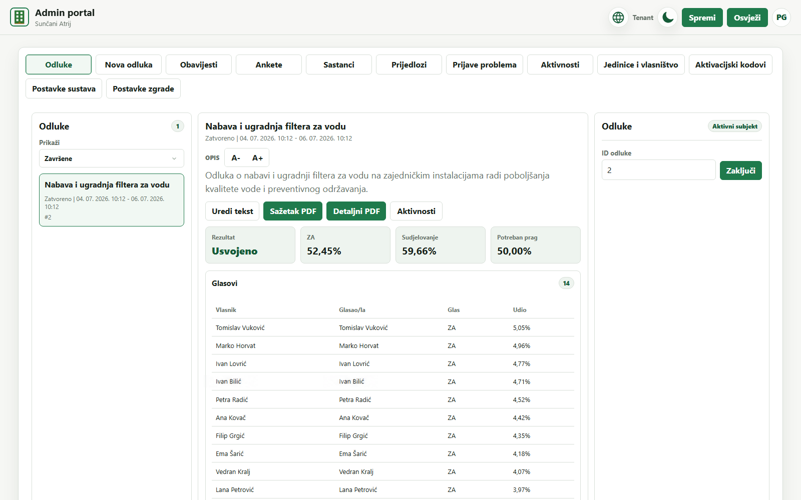The image size is (801, 500).
Task: Increase text size with A+ button
Action: tap(257, 158)
